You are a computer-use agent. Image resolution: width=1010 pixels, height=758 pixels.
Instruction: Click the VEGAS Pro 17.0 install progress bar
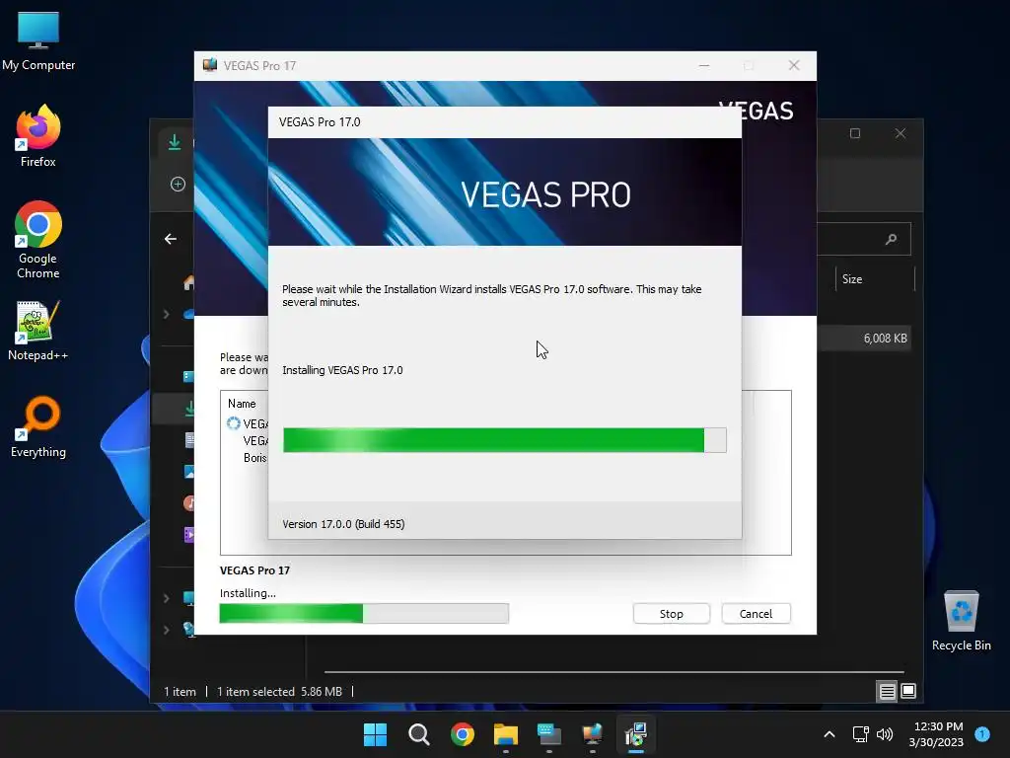pyautogui.click(x=505, y=440)
